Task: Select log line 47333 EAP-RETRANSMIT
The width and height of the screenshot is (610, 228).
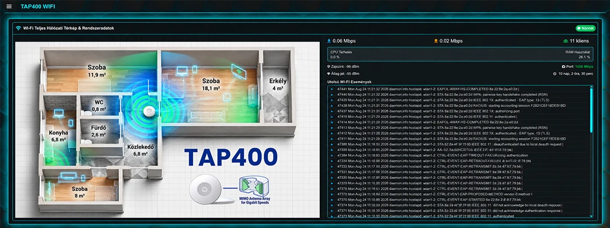Action: [430, 166]
